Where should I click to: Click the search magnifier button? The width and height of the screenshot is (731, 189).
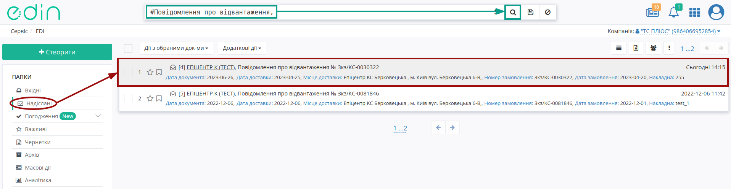(x=513, y=12)
